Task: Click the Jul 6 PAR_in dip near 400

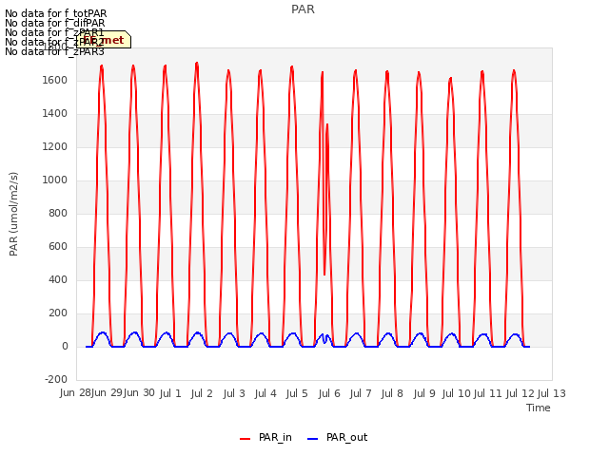Action: click(324, 274)
